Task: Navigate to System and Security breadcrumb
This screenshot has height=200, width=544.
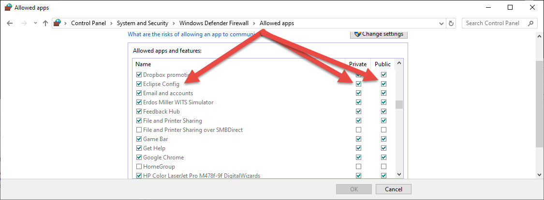Action: point(143,23)
